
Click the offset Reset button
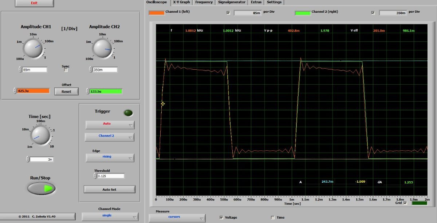66,92
